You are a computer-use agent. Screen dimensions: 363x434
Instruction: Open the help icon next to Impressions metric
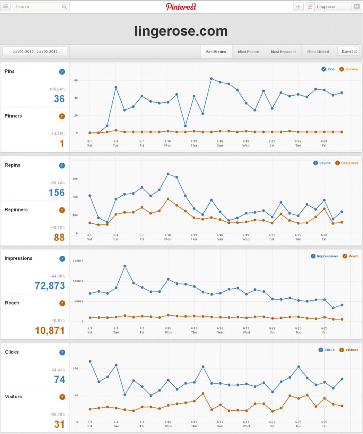62,259
